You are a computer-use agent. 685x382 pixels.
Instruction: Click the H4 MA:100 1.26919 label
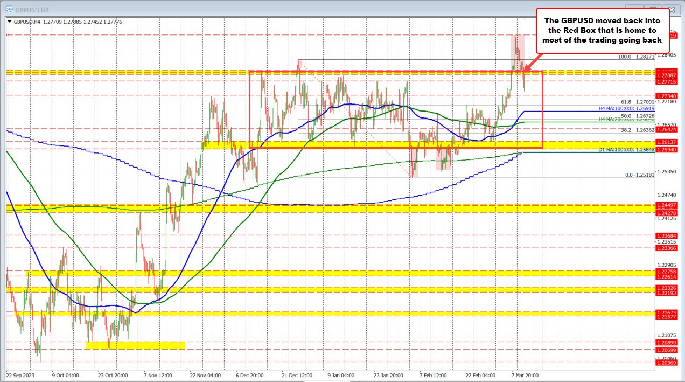point(626,108)
